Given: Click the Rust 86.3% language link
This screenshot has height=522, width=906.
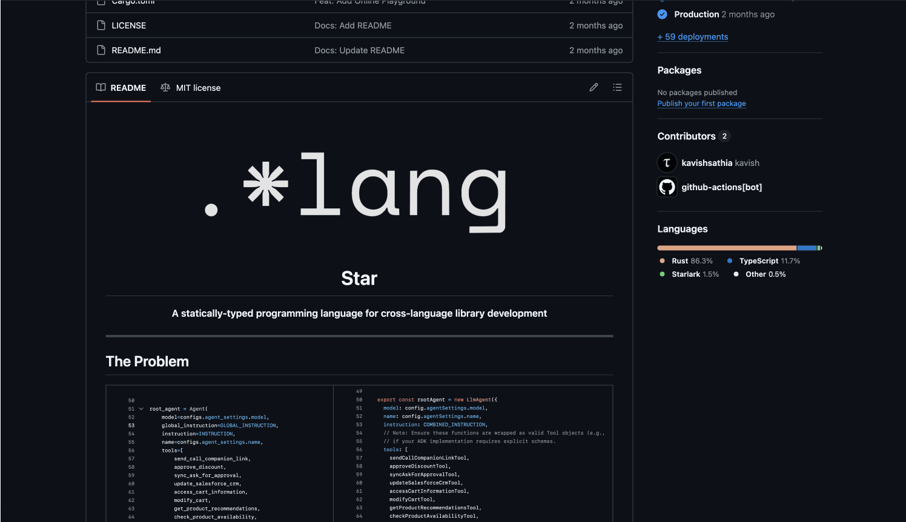Looking at the screenshot, I should pyautogui.click(x=693, y=260).
